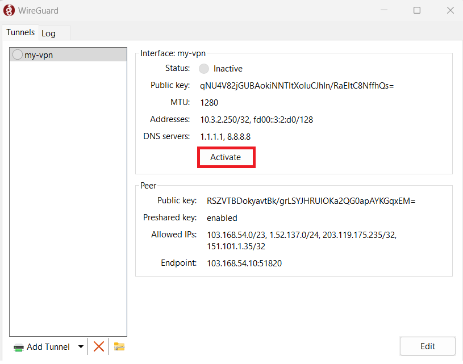
Task: Click the MTU value 1280
Action: [x=209, y=103]
